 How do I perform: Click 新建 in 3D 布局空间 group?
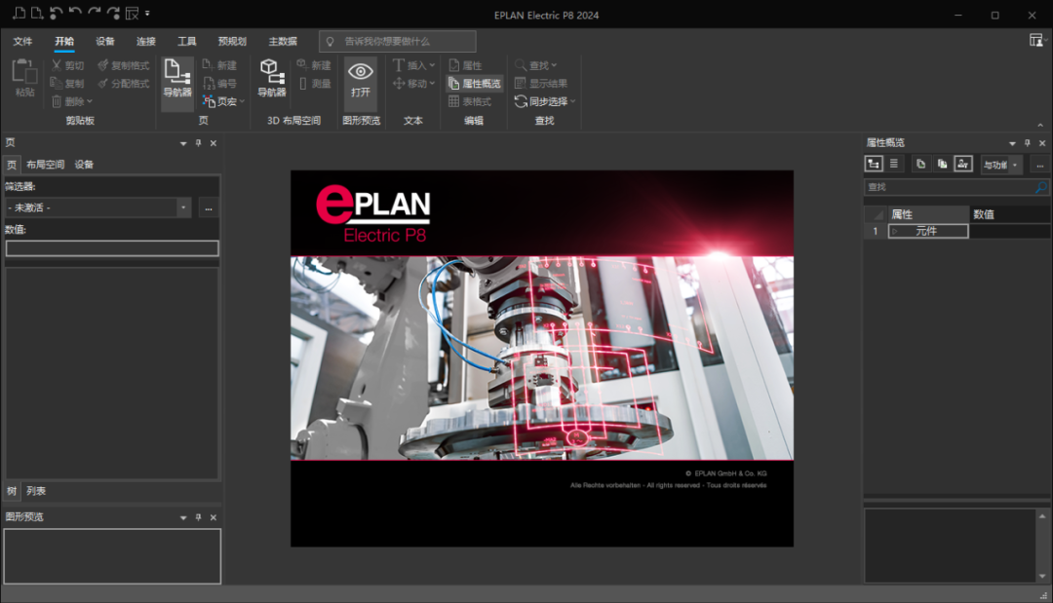pos(302,65)
